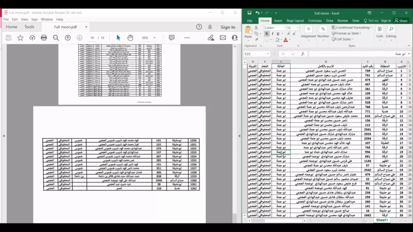Toggle Underline formatting in Excel

tap(278, 34)
